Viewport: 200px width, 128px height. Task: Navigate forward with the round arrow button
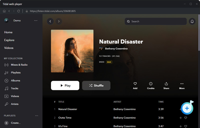click(x=59, y=21)
